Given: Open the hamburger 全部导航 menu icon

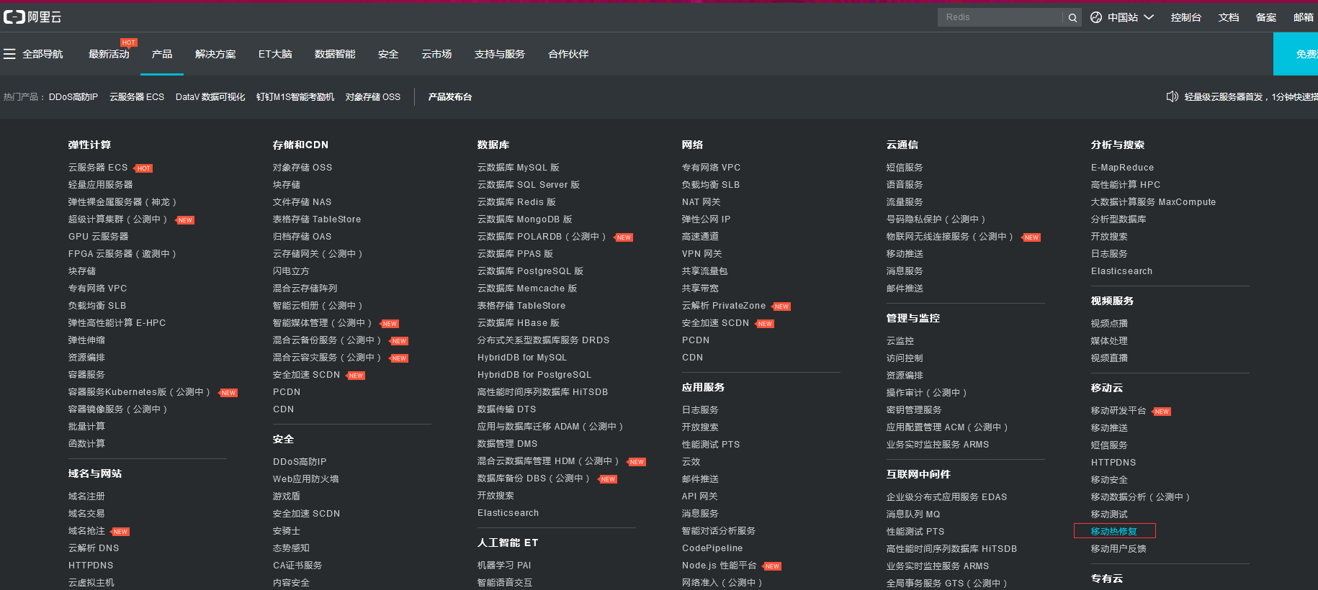Looking at the screenshot, I should point(9,54).
